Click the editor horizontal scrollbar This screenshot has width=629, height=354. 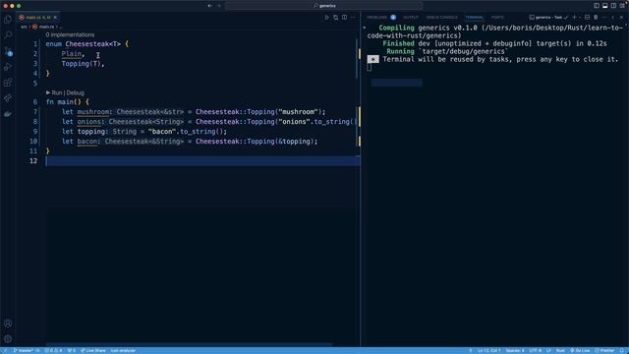[x=189, y=344]
